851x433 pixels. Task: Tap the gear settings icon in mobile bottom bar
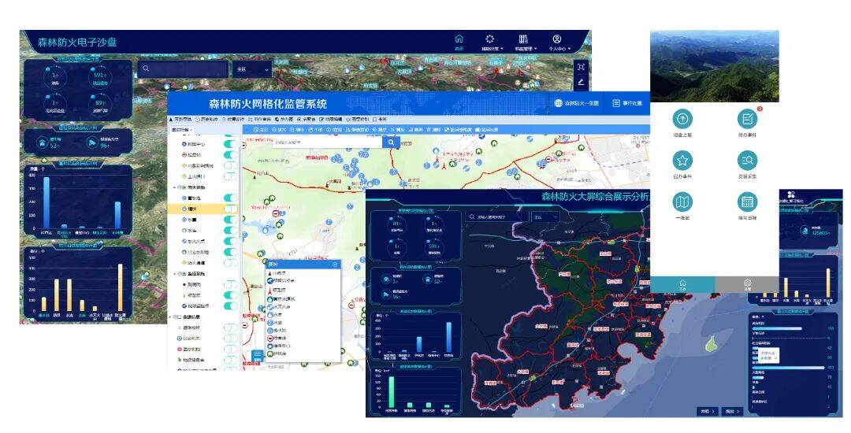pyautogui.click(x=747, y=284)
